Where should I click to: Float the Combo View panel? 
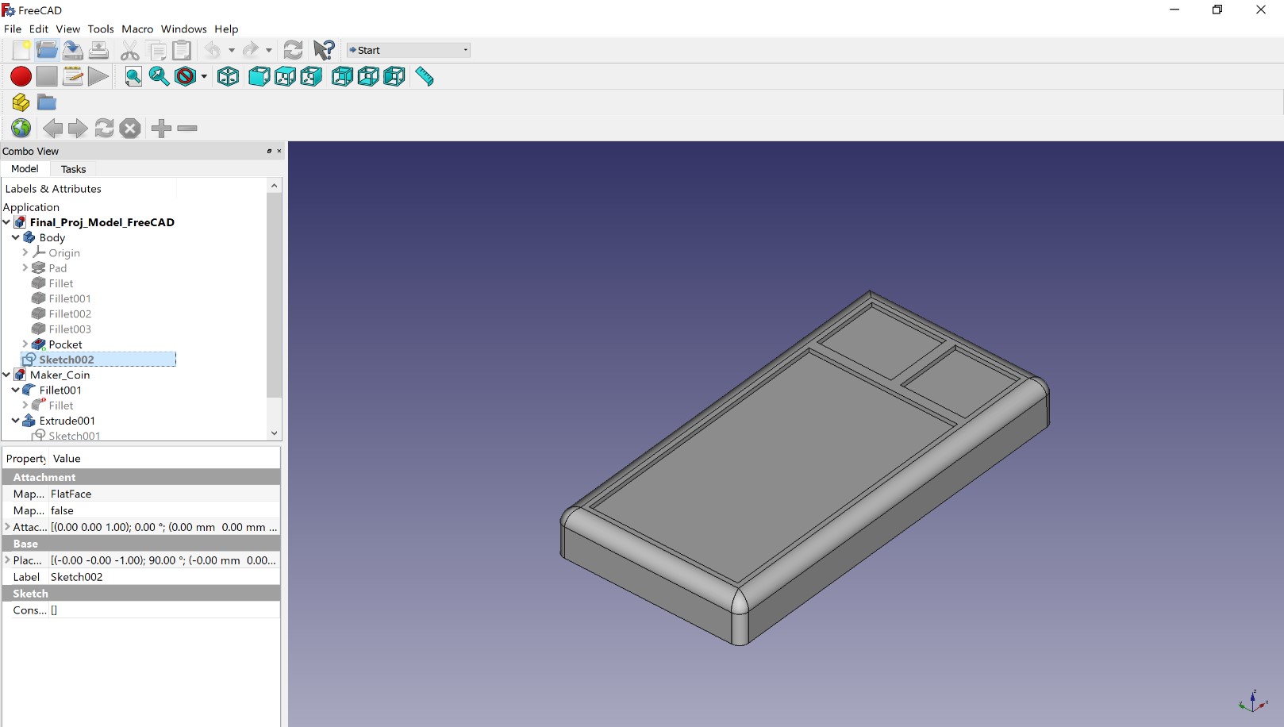coord(269,151)
